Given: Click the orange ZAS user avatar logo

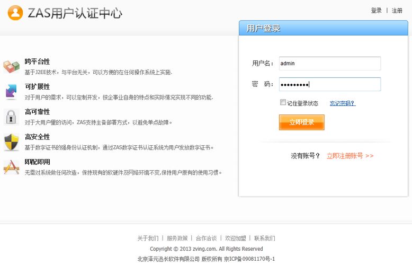Looking at the screenshot, I should [x=15, y=13].
